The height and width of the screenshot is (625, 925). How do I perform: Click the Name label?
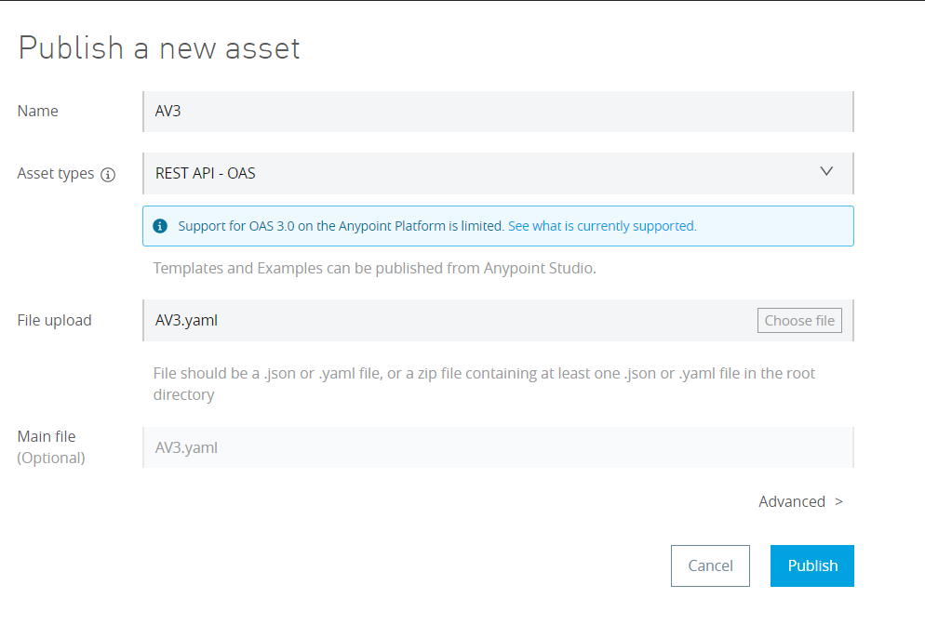[38, 111]
